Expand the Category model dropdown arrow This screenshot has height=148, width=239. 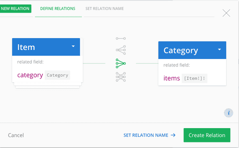[x=220, y=49]
